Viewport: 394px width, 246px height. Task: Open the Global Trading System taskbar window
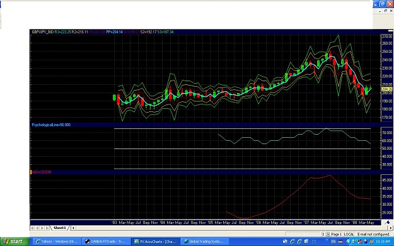204,242
